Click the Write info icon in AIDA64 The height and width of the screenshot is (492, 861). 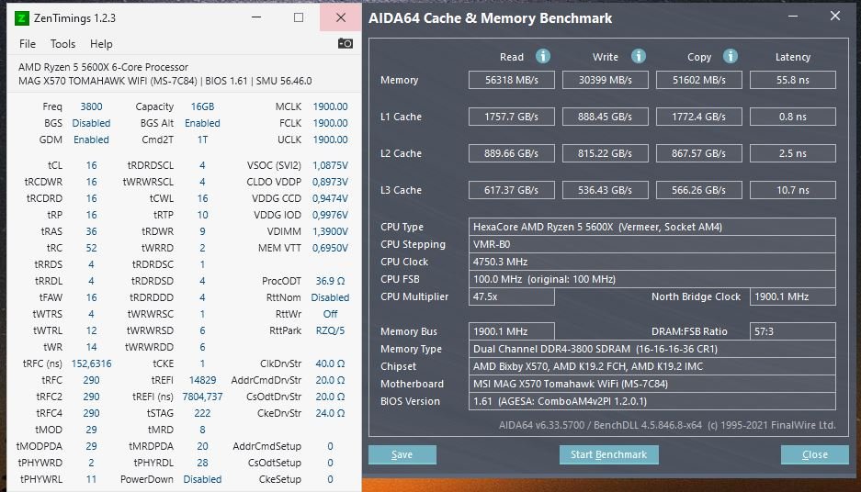point(638,56)
